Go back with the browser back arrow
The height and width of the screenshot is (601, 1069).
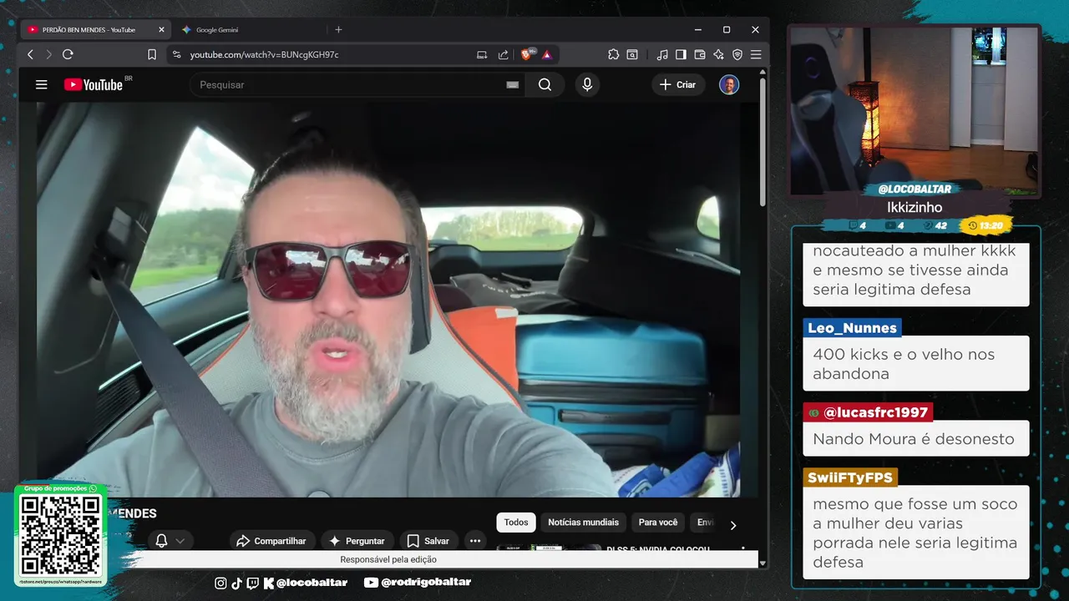30,54
